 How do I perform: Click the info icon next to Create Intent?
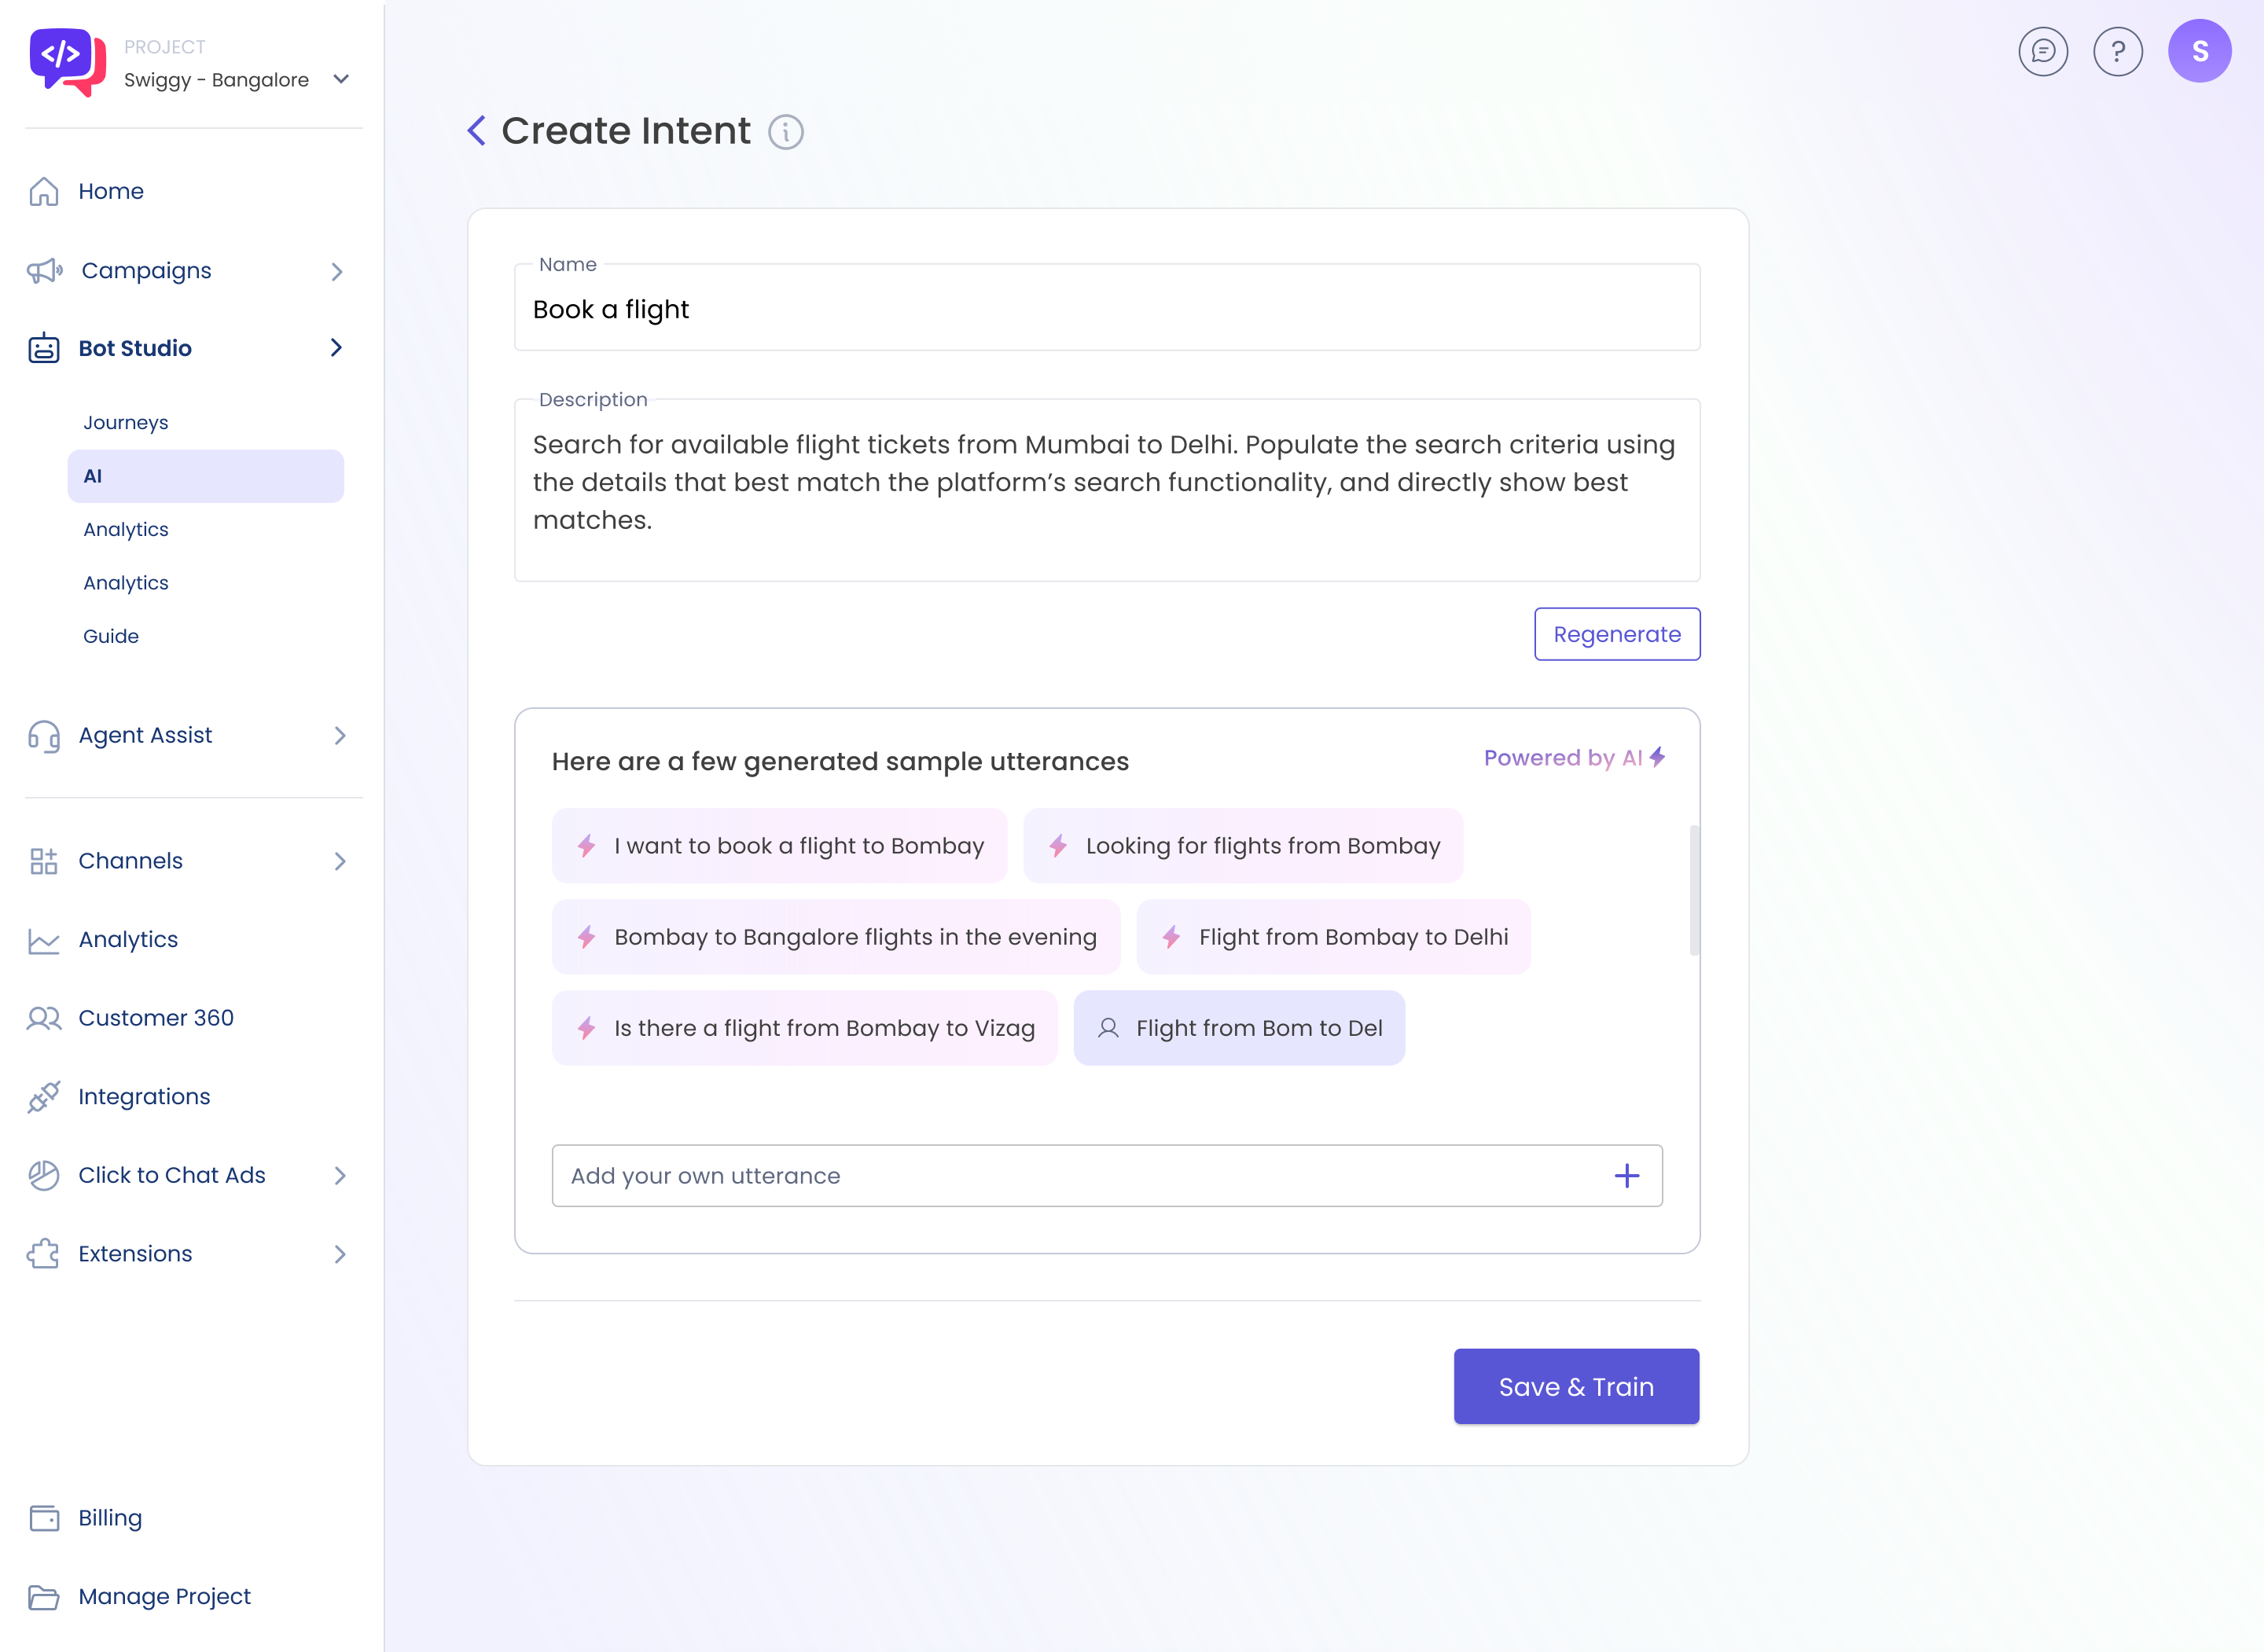(x=788, y=130)
